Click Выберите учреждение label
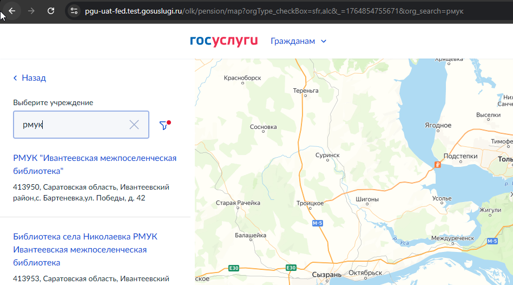This screenshot has height=285, width=513. pos(53,102)
